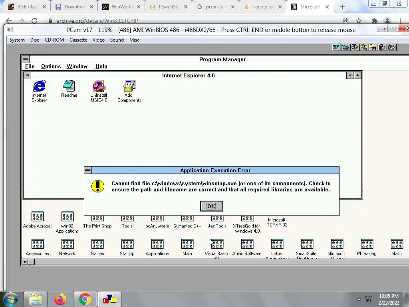The height and width of the screenshot is (307, 409).
Task: Select the Main program group
Action: point(187,247)
